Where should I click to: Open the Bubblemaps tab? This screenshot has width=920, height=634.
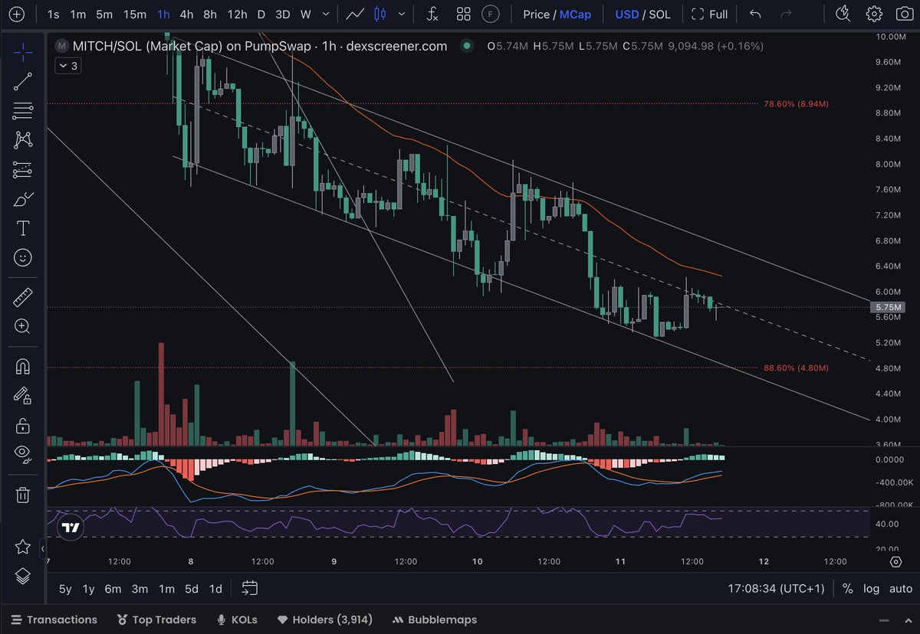pos(434,619)
